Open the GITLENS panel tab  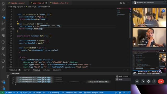click(46, 70)
